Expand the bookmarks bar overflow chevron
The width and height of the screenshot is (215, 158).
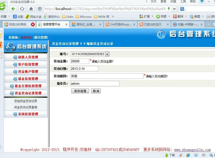coord(113,16)
